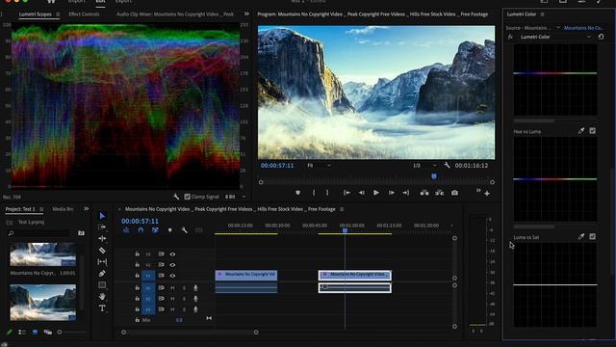616x347 pixels.
Task: Select the Type tool
Action: point(102,308)
